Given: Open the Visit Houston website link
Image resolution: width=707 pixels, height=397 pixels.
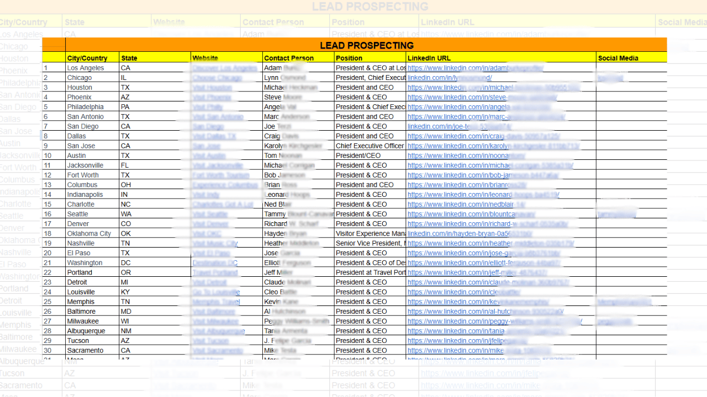Looking at the screenshot, I should (212, 87).
